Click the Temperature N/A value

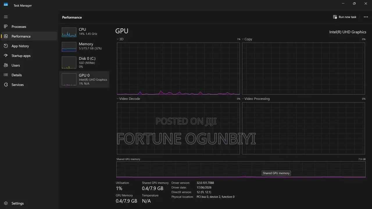146,201
